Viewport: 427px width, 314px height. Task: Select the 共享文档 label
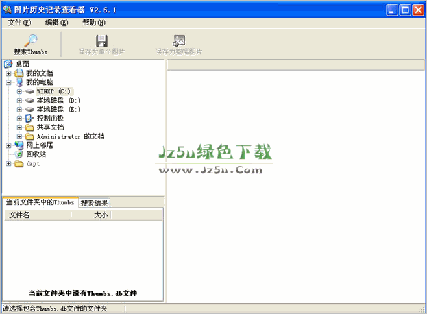50,127
